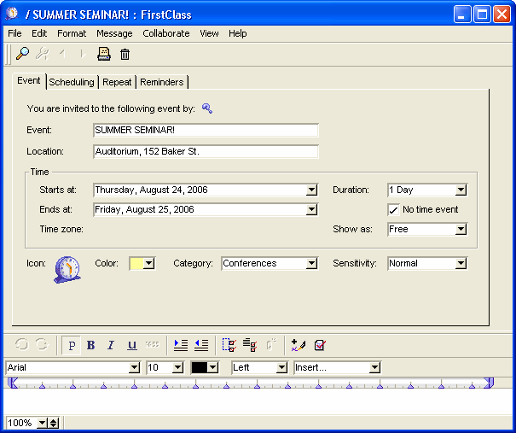Viewport: 516px width, 433px height.
Task: Open the Show as dropdown
Action: pos(461,229)
